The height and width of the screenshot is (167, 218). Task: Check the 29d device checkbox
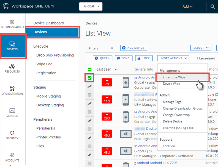(x=89, y=112)
